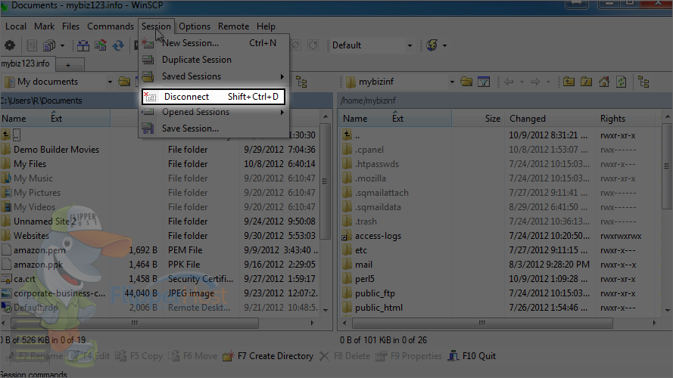Open the copy toolbar icon dropdown arrow
Screen dimensions: 673x378
62,45
